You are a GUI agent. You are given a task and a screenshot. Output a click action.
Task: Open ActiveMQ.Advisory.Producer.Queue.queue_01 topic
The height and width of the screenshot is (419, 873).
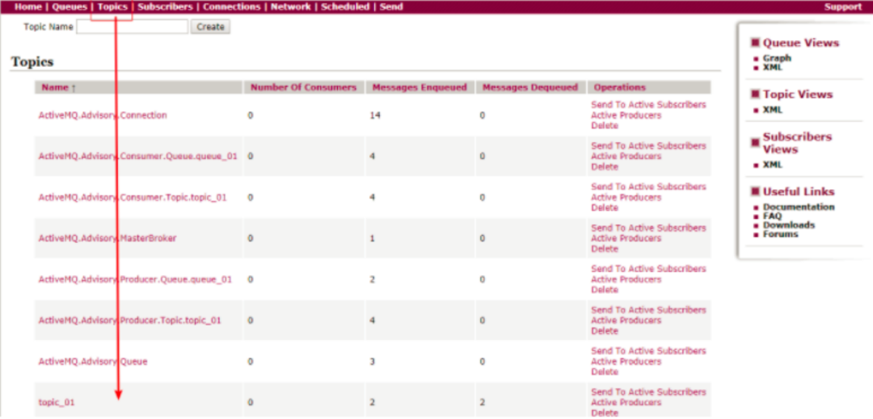click(135, 279)
